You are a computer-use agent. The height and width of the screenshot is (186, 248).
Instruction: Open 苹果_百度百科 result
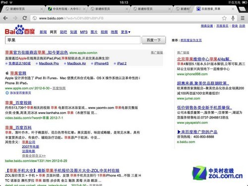tap(18, 127)
